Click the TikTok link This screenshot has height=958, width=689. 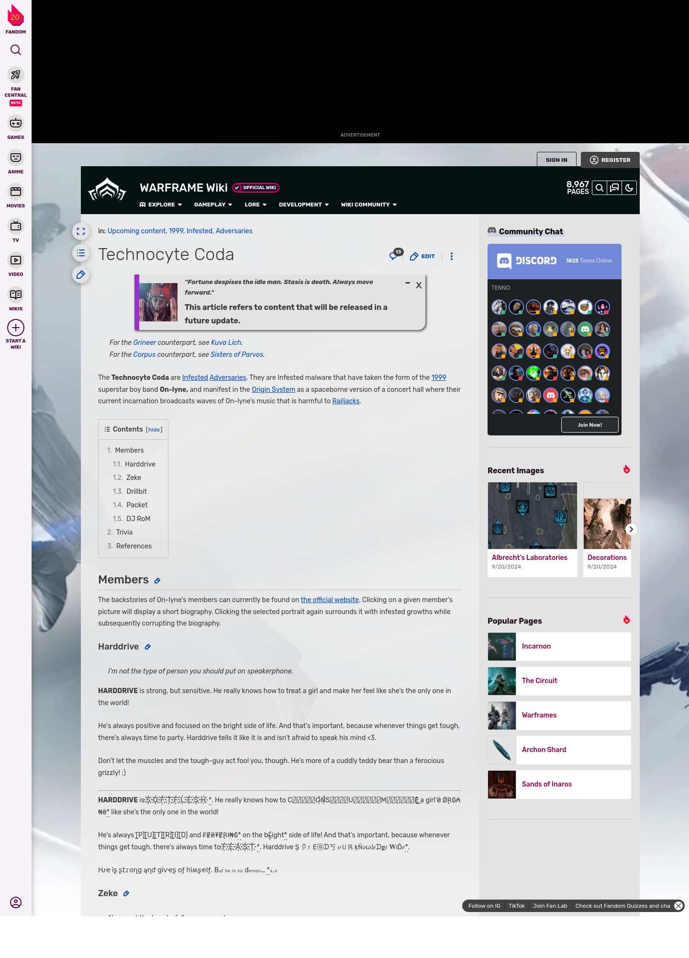517,906
